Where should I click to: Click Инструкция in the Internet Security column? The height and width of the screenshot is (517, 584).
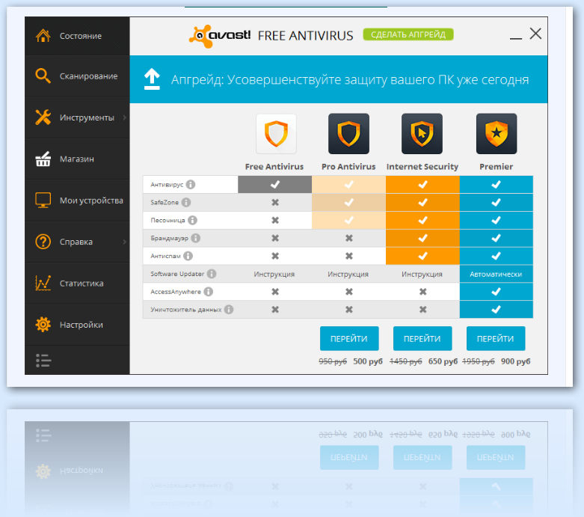click(422, 275)
